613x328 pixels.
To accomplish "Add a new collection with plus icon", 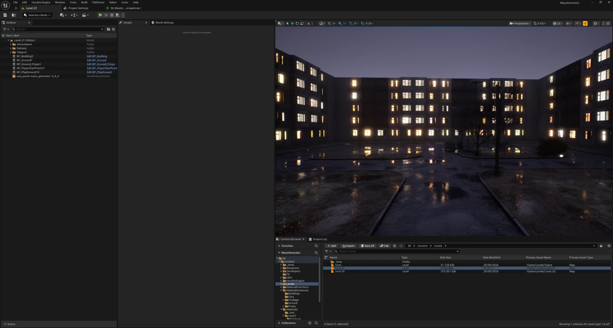I will 310,323.
